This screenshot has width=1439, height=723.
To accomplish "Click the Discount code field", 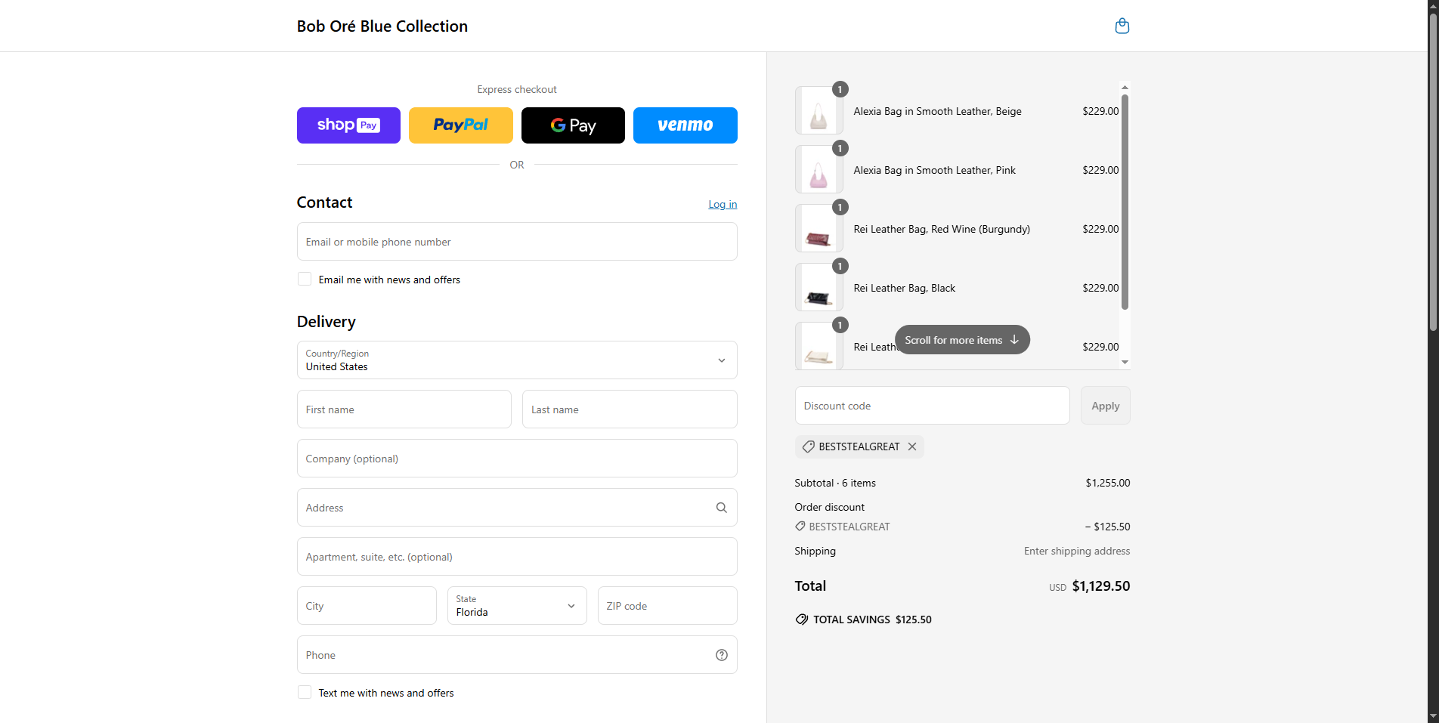I will pyautogui.click(x=932, y=406).
